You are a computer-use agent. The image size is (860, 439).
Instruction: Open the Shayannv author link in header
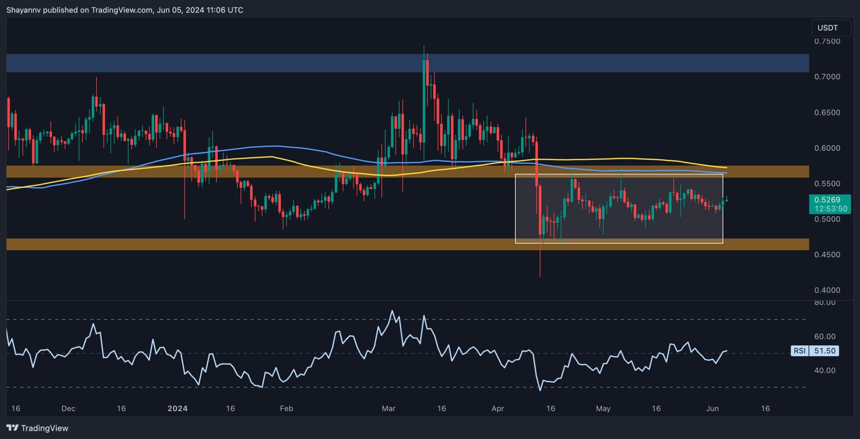24,10
